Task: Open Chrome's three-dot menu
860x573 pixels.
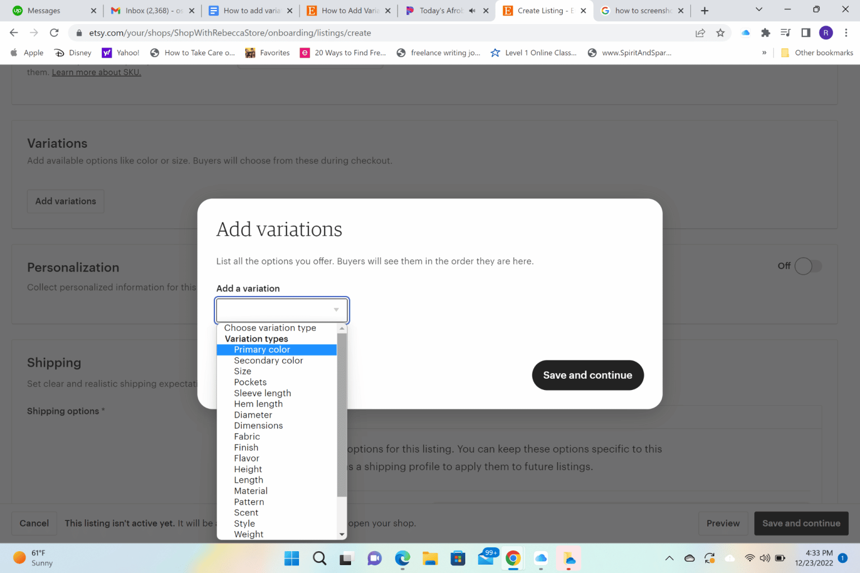Action: click(847, 32)
